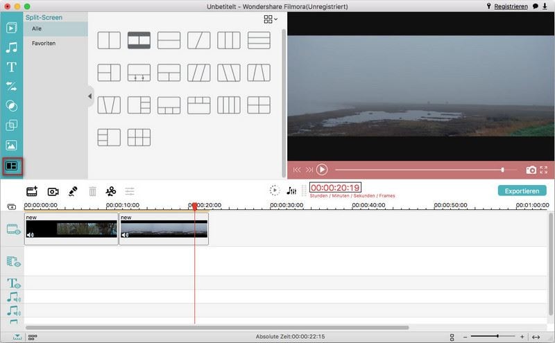Click the split scissors icon
The width and height of the screenshot is (555, 343).
click(111, 191)
